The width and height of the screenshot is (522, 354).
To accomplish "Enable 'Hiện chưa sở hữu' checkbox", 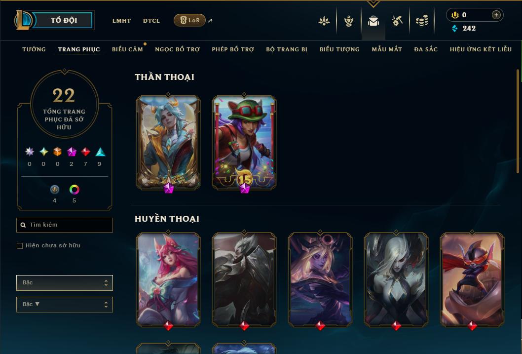I will pos(20,246).
